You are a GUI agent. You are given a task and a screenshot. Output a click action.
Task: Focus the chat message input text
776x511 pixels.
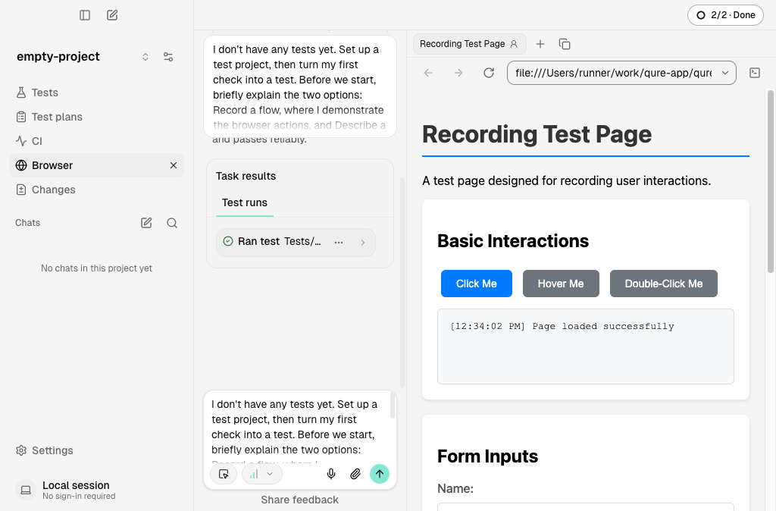coord(296,428)
